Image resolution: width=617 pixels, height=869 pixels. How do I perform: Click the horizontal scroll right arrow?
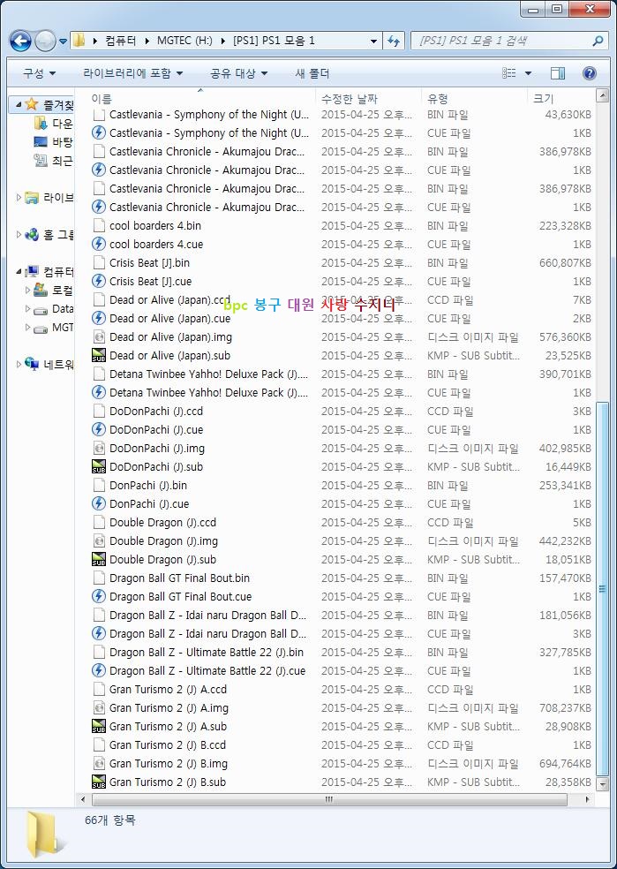587,799
